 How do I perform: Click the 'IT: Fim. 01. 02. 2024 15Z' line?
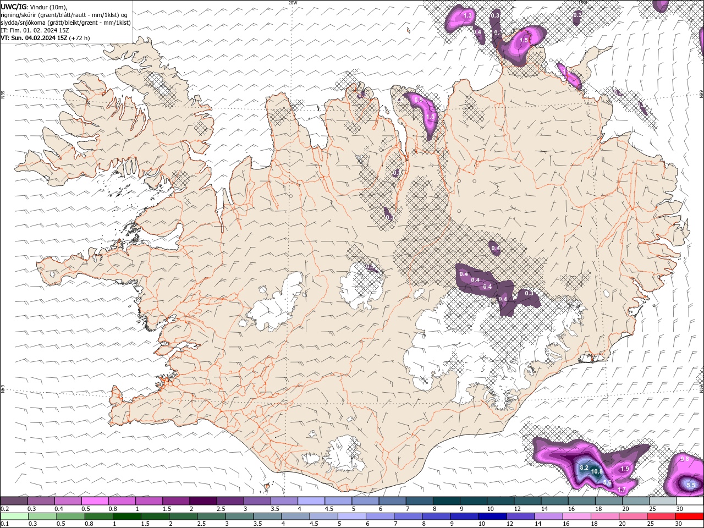(35, 30)
